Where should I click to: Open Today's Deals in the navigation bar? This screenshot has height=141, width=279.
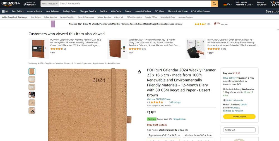point(69,11)
